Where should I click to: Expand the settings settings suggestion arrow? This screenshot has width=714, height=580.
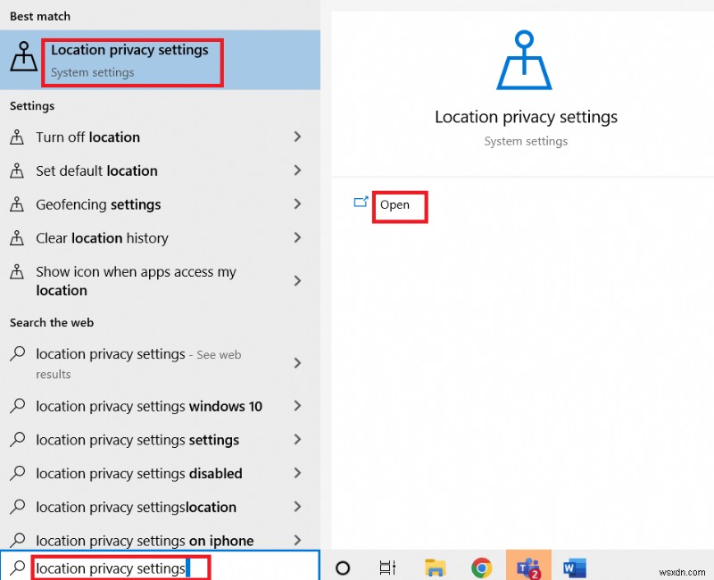(x=297, y=439)
